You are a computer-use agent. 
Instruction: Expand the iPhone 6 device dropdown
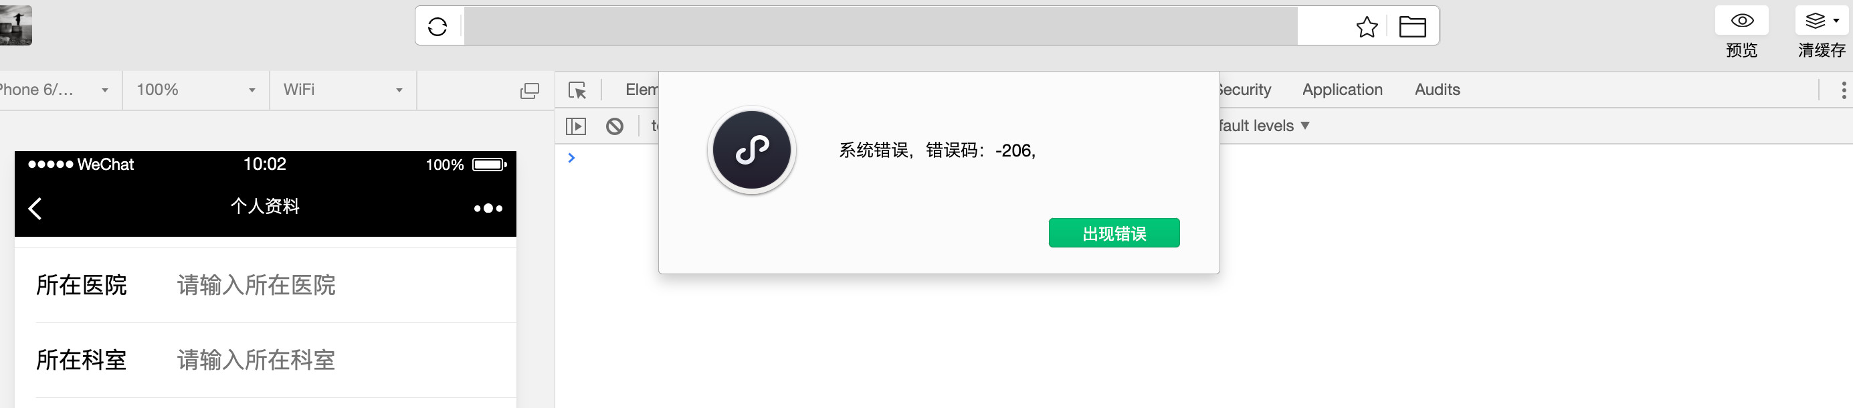[x=56, y=90]
